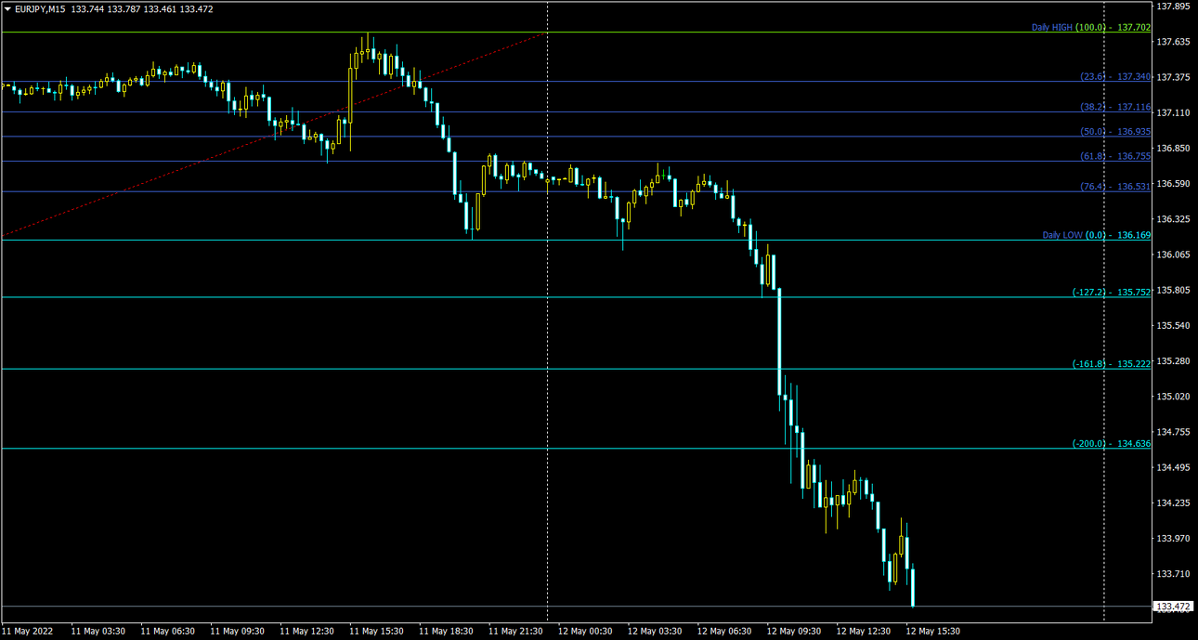Select the (38.2) - 137.116 Fibonacci label
The image size is (1198, 640).
(1115, 107)
